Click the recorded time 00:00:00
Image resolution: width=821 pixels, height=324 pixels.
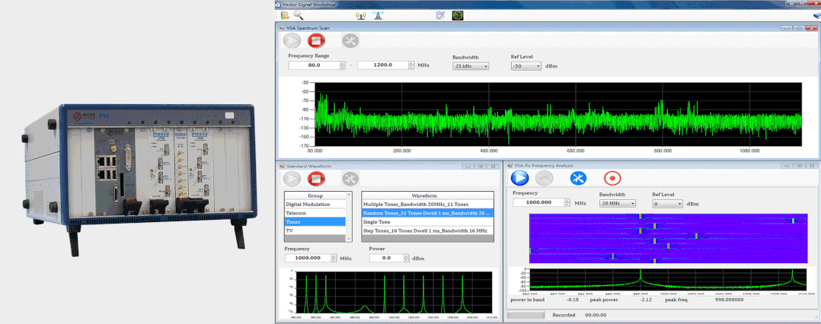click(x=596, y=315)
